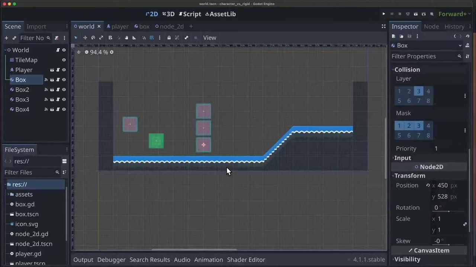The image size is (476, 267).
Task: Select the Move mode tool in viewport toolbar
Action: pyautogui.click(x=85, y=38)
